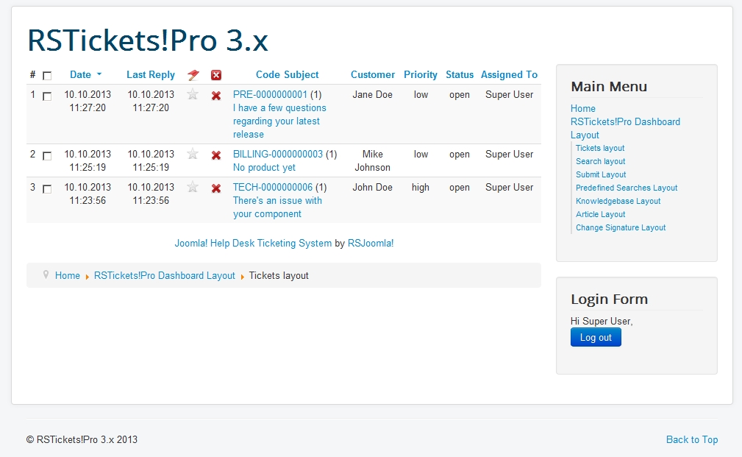Image resolution: width=742 pixels, height=457 pixels.
Task: Open Search layout menu item
Action: tap(601, 161)
